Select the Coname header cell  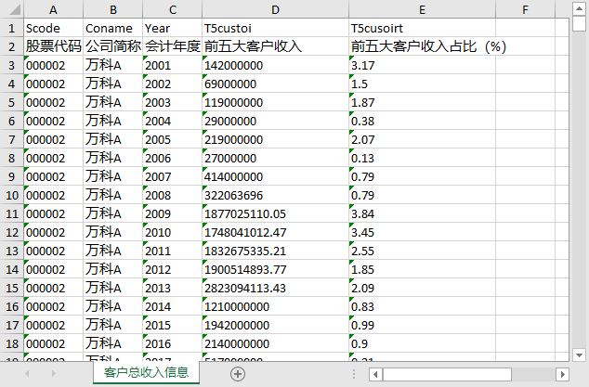pyautogui.click(x=113, y=28)
